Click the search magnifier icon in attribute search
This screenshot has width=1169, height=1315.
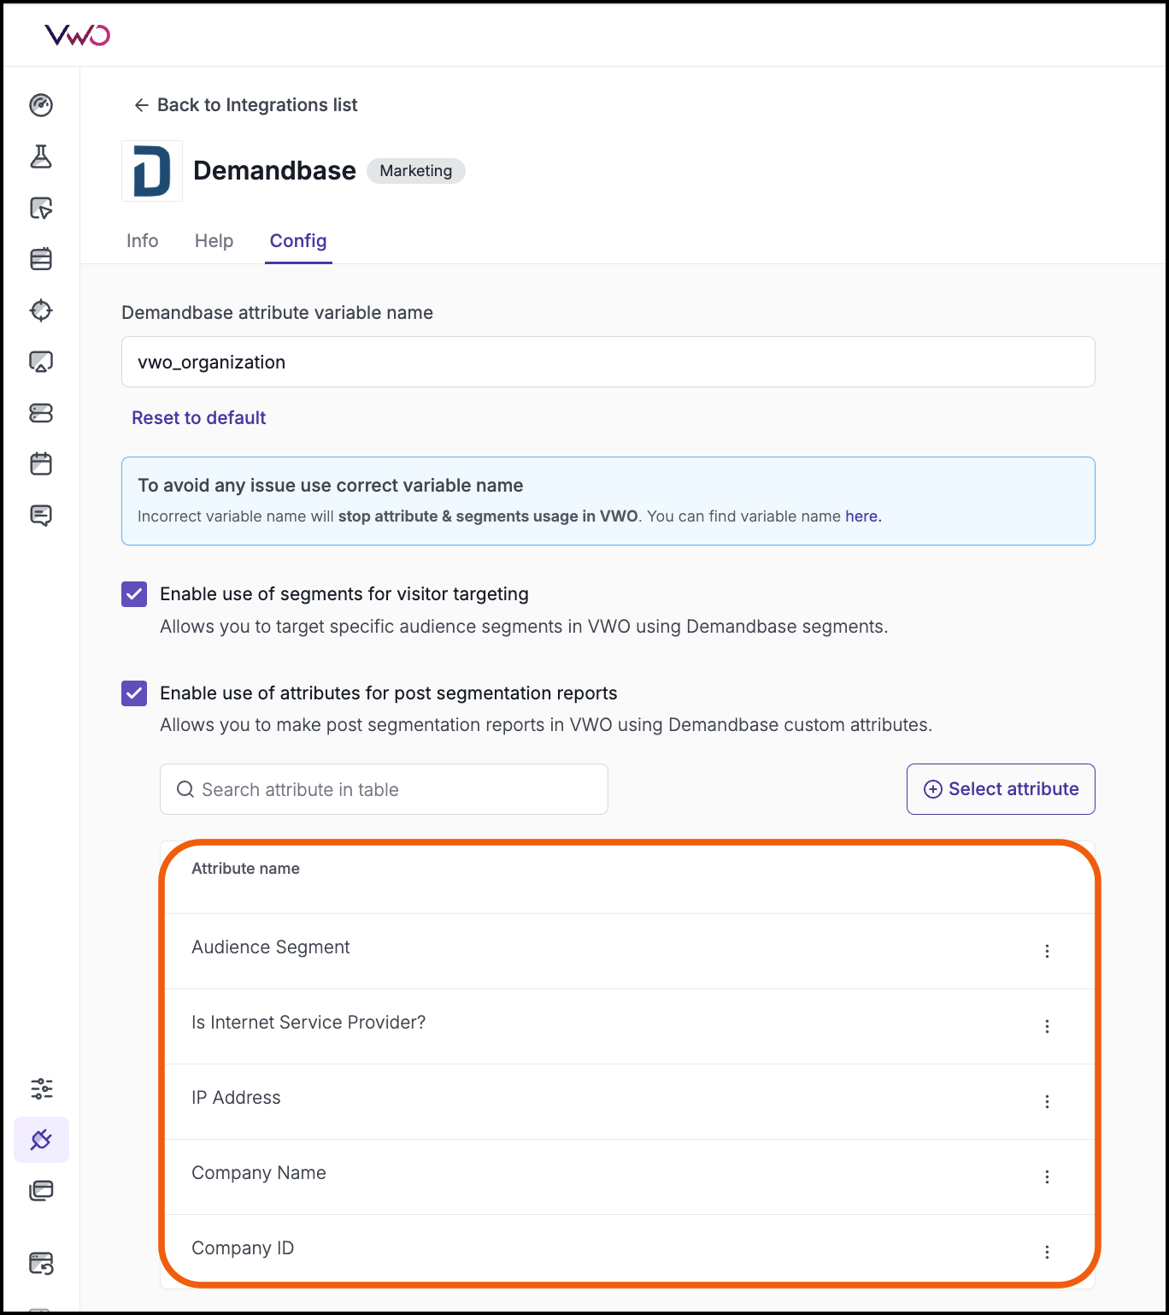click(185, 789)
